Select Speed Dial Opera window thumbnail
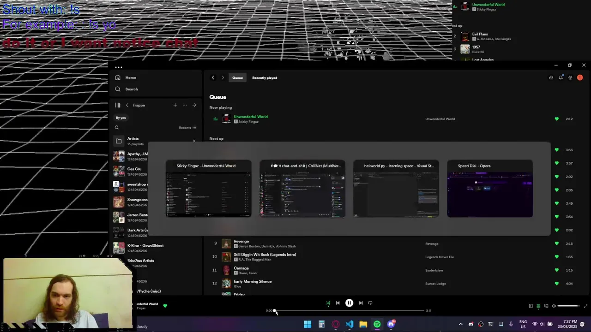This screenshot has width=591, height=332. tap(490, 189)
